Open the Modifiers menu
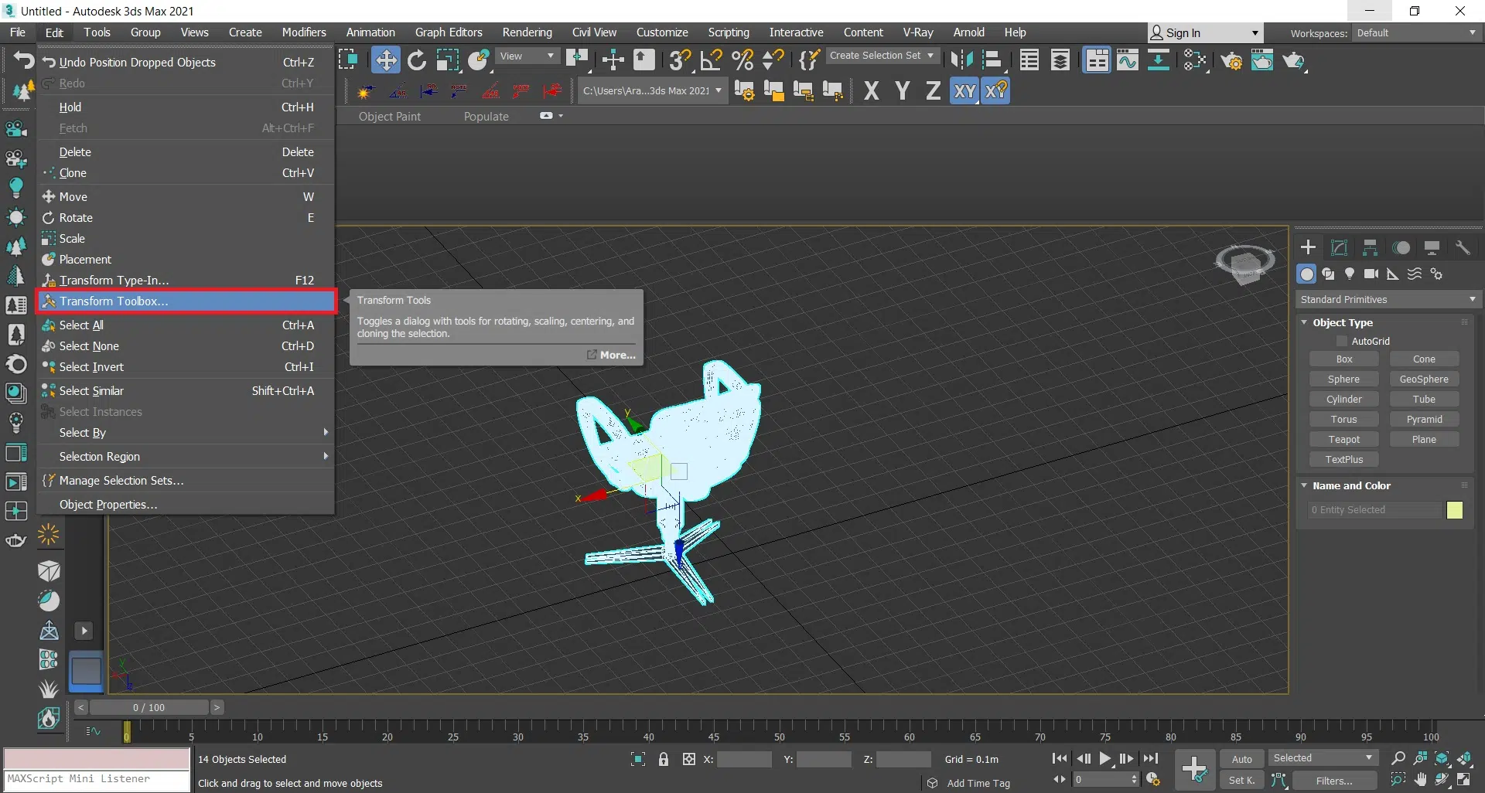1485x793 pixels. pyautogui.click(x=303, y=32)
